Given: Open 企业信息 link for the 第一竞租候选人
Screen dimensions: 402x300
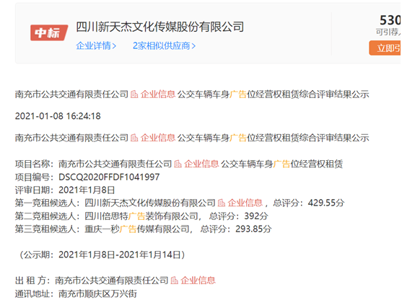Looking at the screenshot, I should 245,203.
